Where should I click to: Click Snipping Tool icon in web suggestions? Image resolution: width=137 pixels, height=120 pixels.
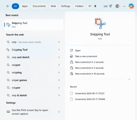coord(8,50)
